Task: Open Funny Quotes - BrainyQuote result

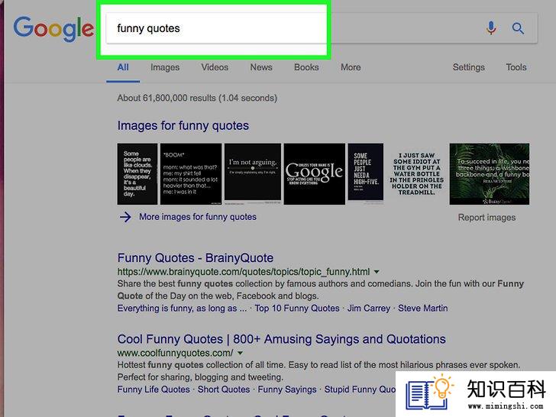Action: coord(196,258)
